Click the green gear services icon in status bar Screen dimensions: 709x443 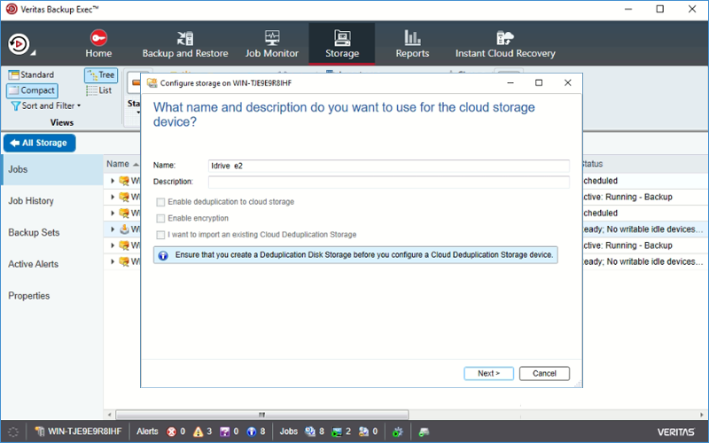point(397,431)
